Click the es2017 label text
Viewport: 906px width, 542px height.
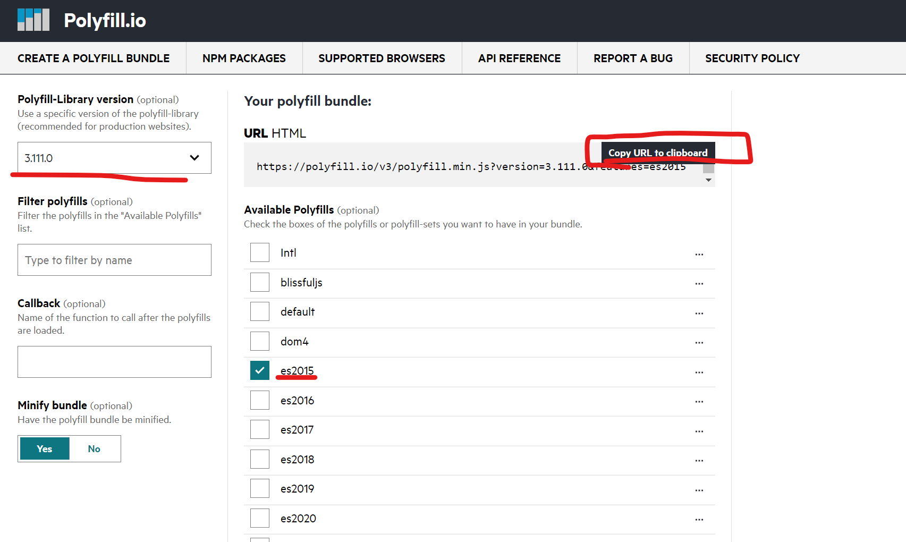(297, 429)
